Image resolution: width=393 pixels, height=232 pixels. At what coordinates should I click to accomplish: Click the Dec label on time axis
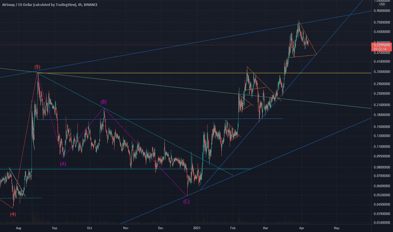tap(161, 228)
